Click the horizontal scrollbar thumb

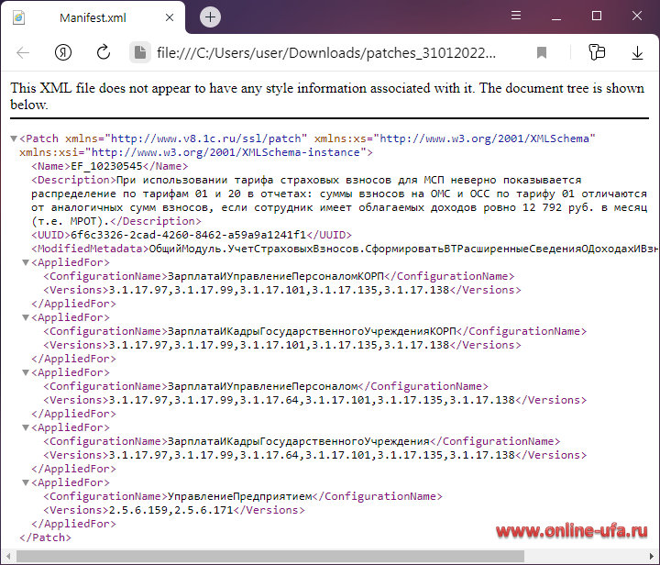point(266,556)
